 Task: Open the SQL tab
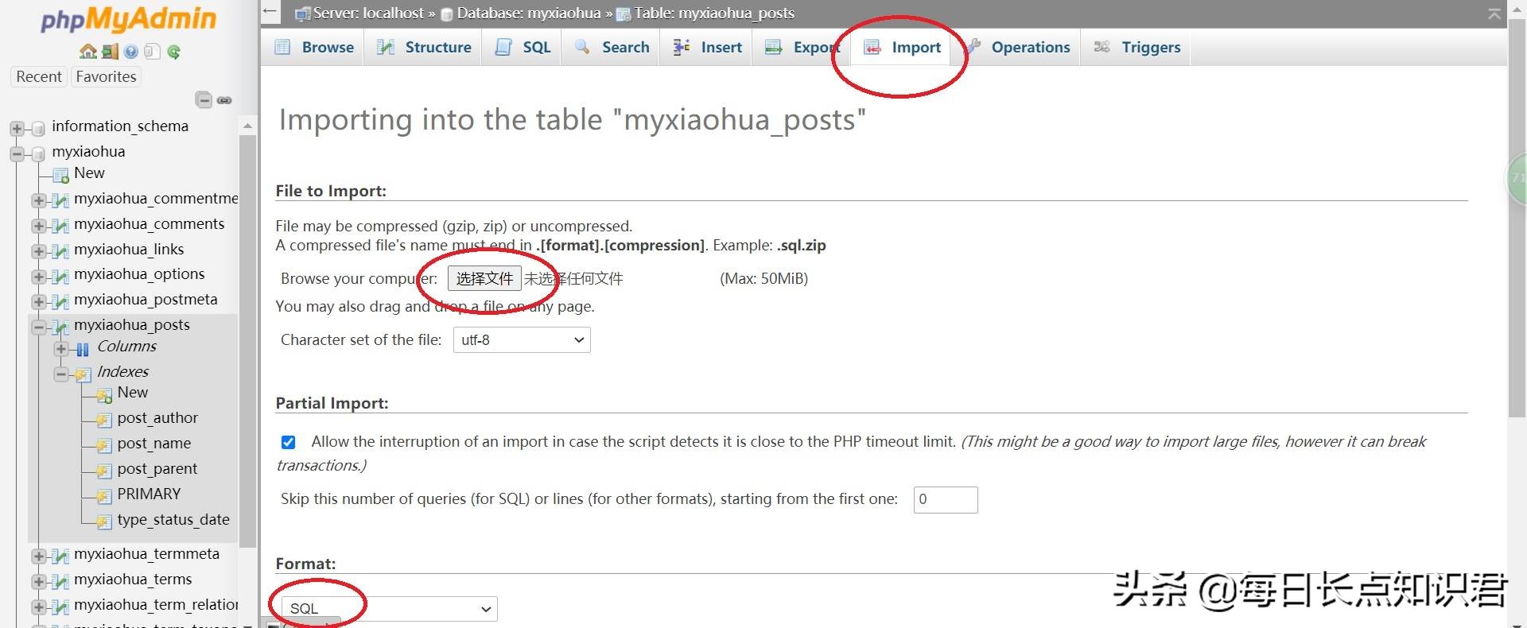(x=523, y=48)
